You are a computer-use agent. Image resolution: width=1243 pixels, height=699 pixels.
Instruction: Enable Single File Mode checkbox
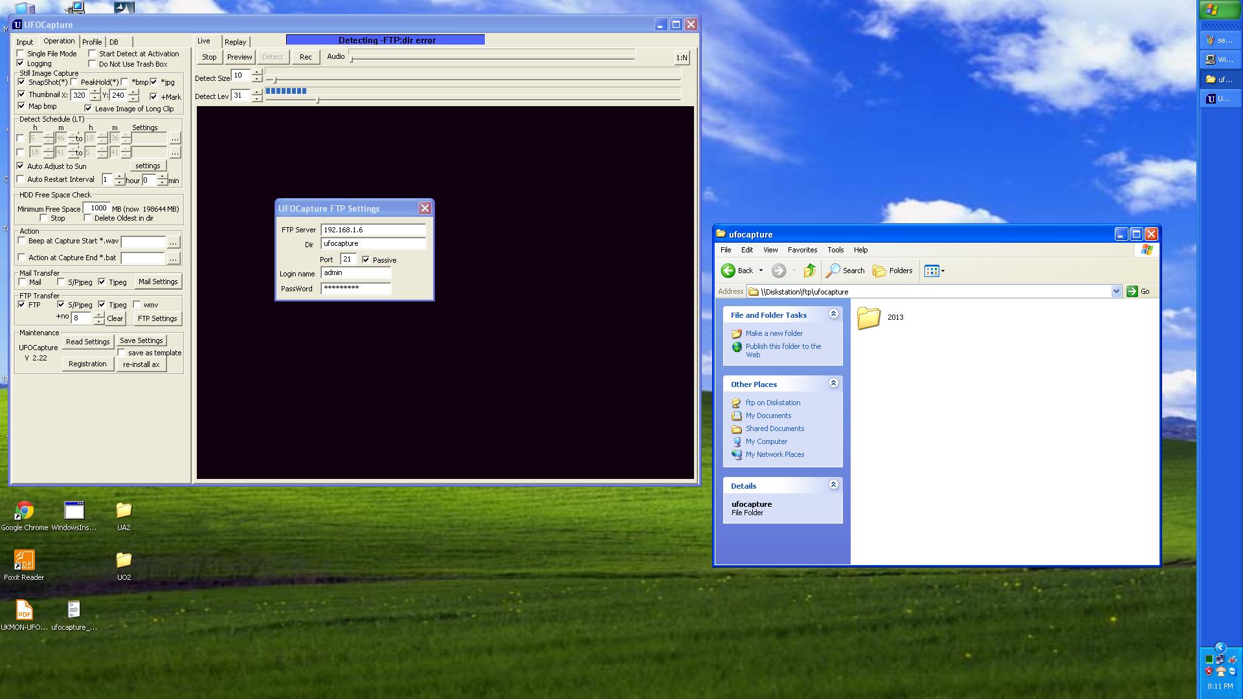click(x=21, y=54)
